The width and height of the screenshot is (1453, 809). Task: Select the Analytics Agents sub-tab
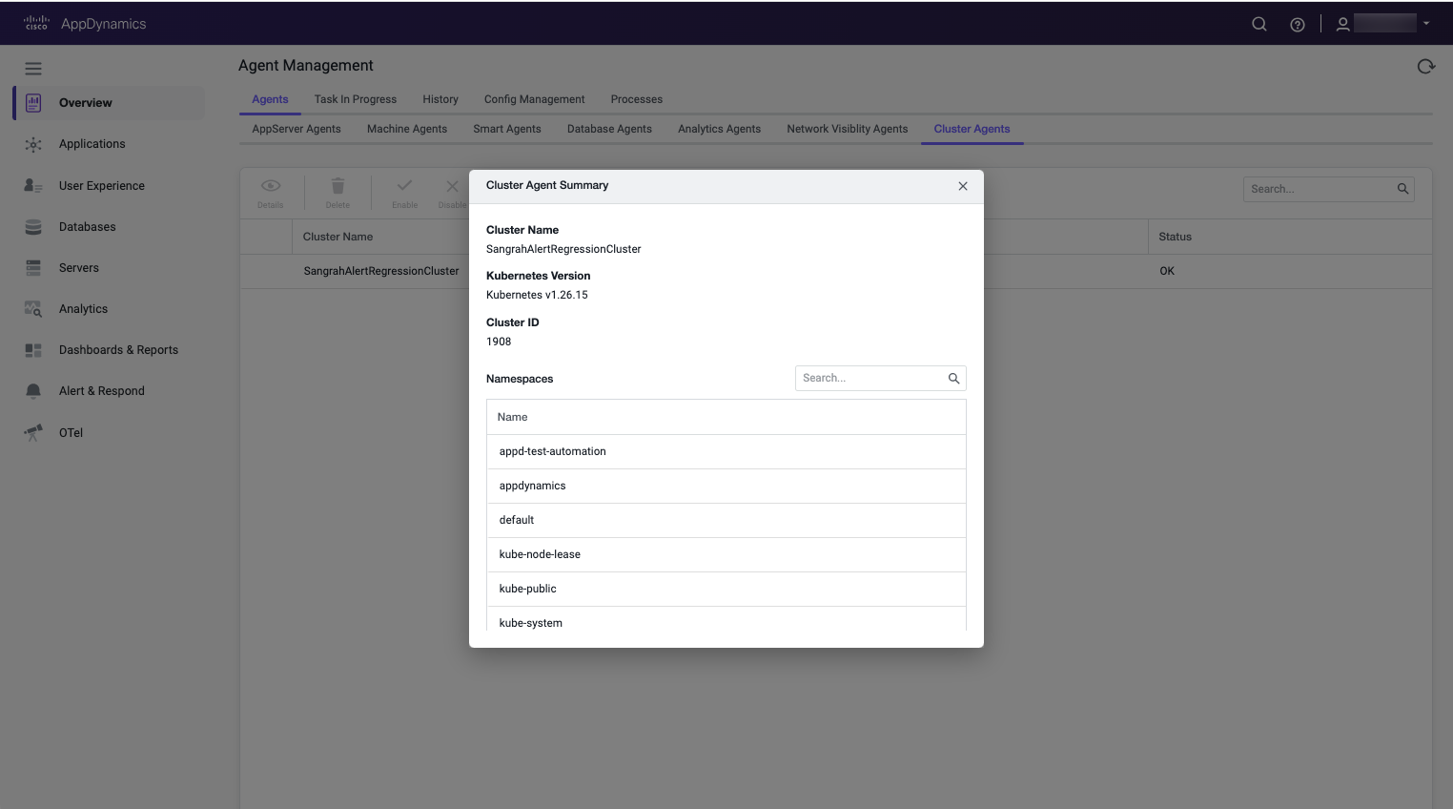pyautogui.click(x=720, y=129)
